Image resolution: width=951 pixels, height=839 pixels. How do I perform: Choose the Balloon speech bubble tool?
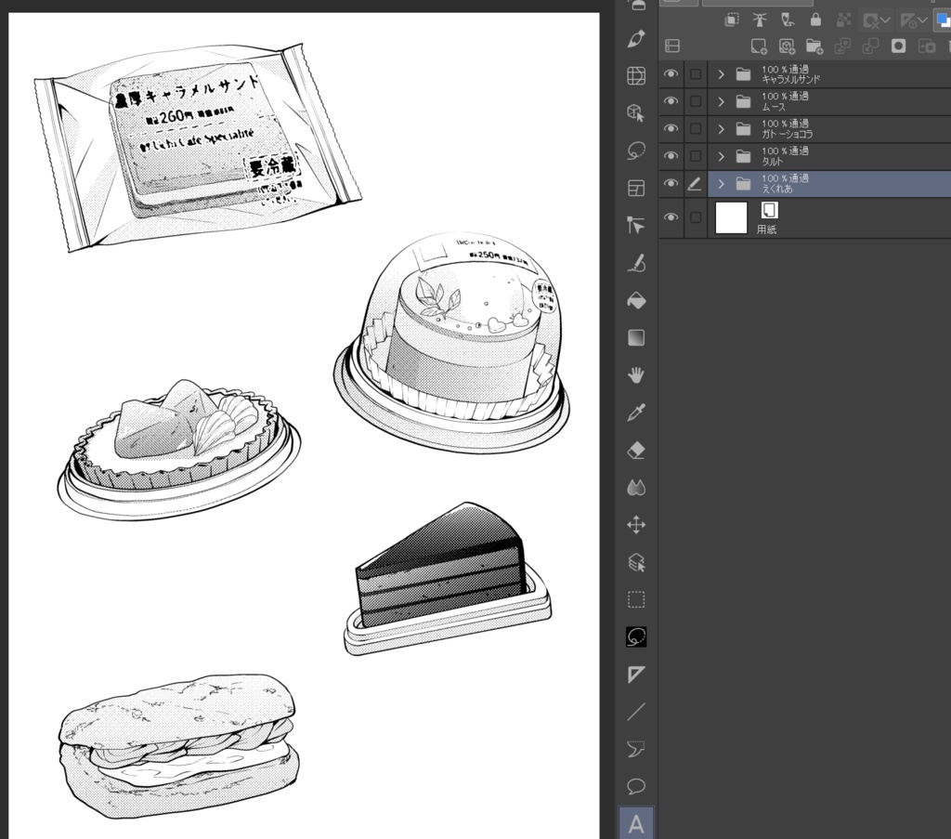click(636, 787)
